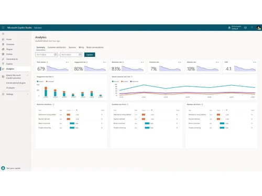The height and width of the screenshot is (196, 262).
Task: Open Impact sort dropdown in Resolution rate drivers
Action: [x=72, y=110]
